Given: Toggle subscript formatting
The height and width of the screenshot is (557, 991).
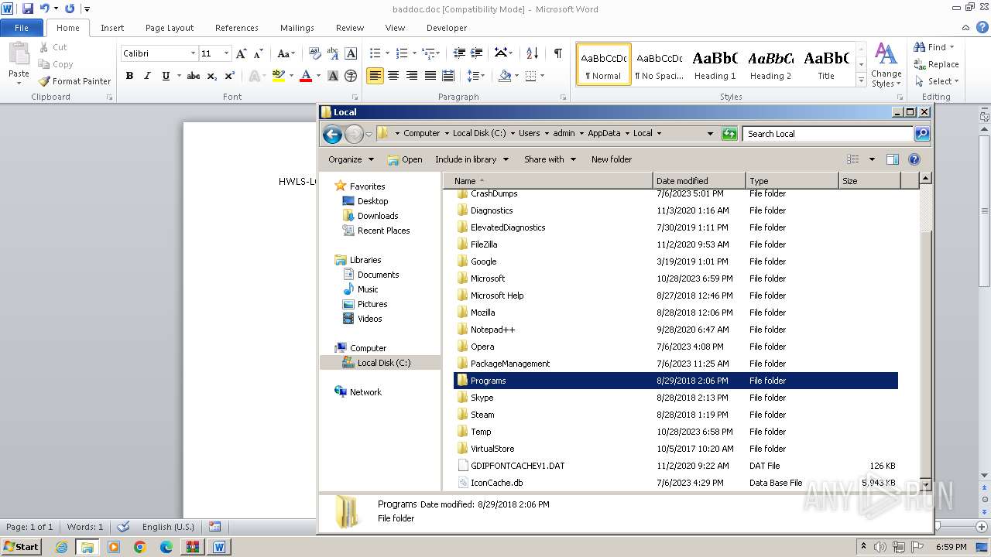Looking at the screenshot, I should click(212, 76).
